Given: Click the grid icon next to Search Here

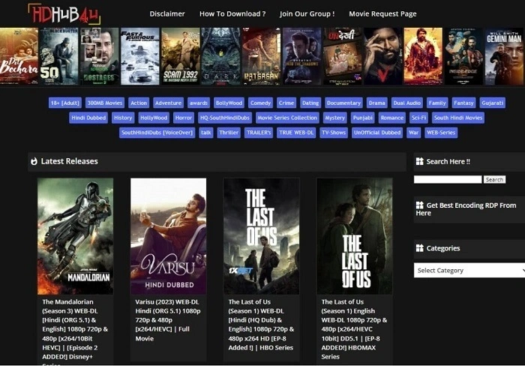Looking at the screenshot, I should (418, 161).
